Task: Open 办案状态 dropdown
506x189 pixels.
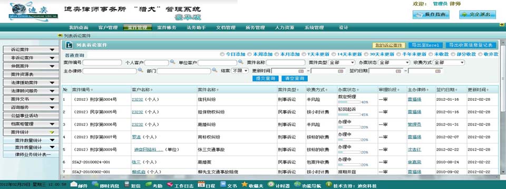Action: coord(394,62)
